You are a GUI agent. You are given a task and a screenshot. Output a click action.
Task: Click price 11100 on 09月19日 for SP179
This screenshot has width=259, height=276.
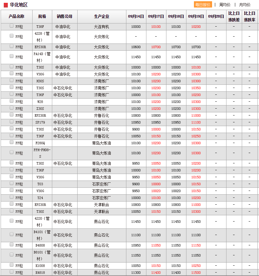click(x=196, y=122)
